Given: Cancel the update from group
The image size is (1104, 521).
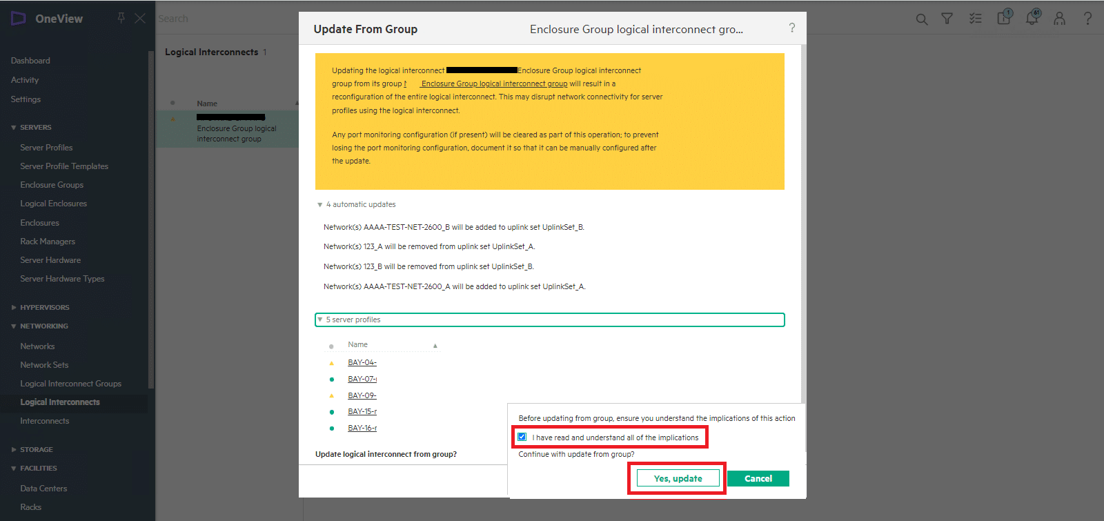Looking at the screenshot, I should click(x=758, y=478).
